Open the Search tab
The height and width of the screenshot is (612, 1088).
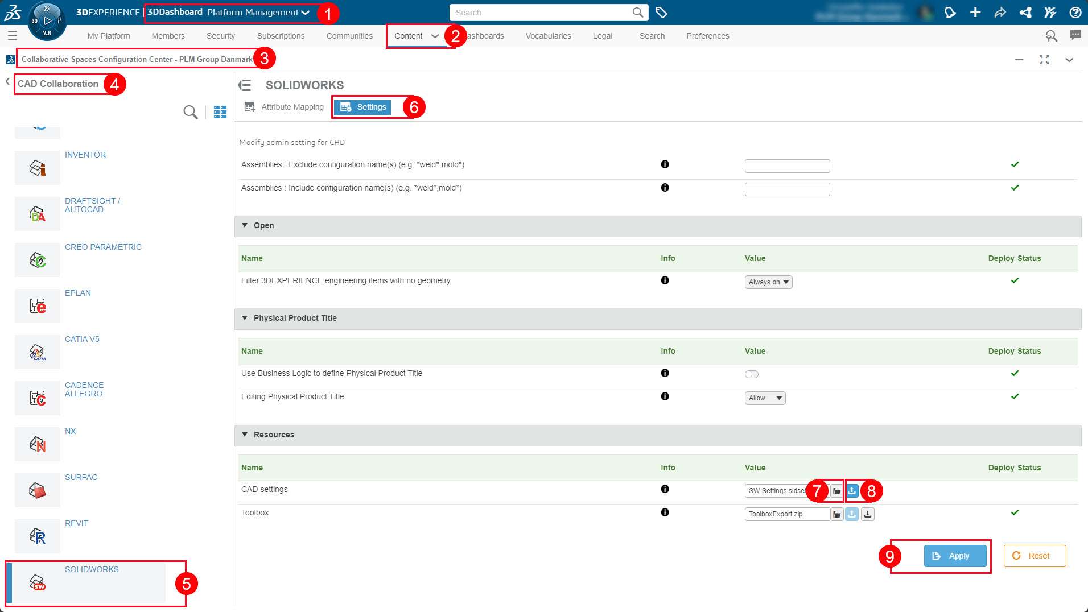click(x=652, y=36)
